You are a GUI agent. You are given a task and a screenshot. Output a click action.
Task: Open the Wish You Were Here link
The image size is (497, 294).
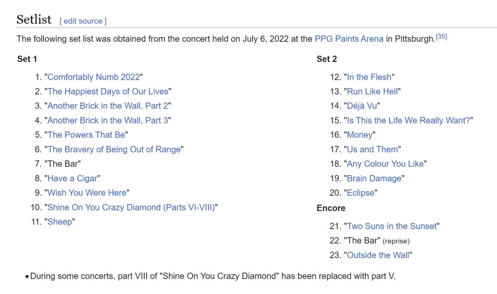tap(87, 193)
